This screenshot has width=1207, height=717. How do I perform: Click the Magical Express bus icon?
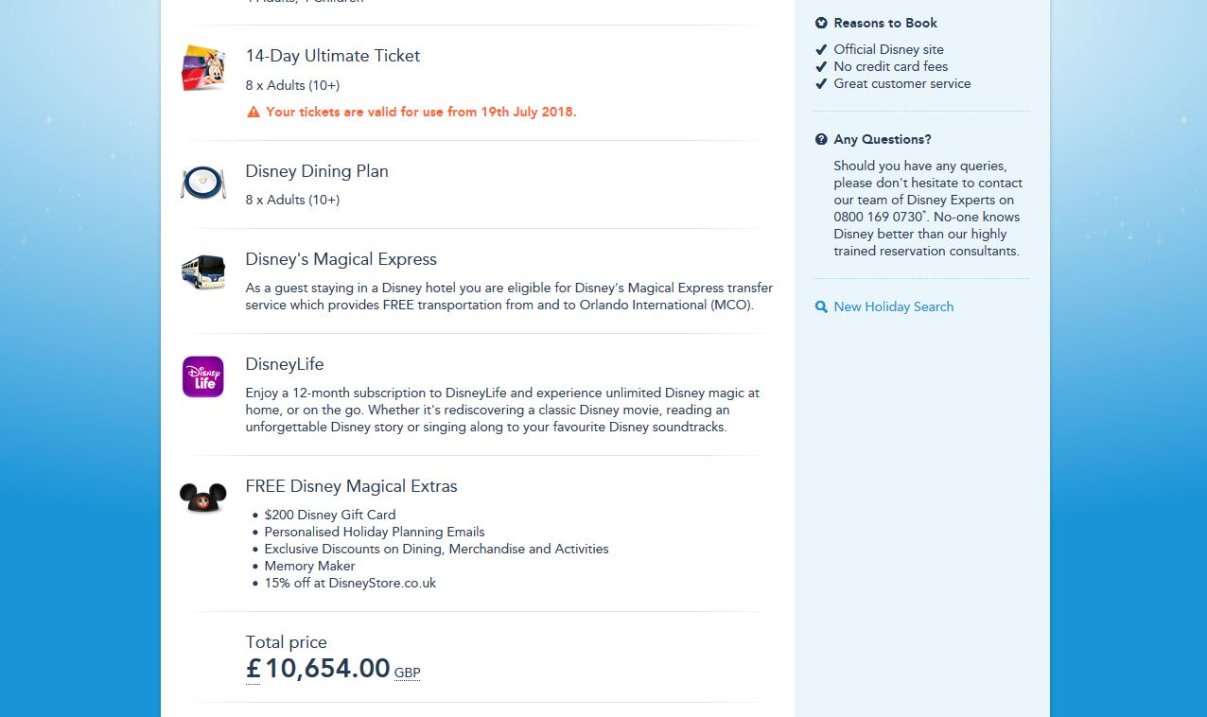coord(203,271)
